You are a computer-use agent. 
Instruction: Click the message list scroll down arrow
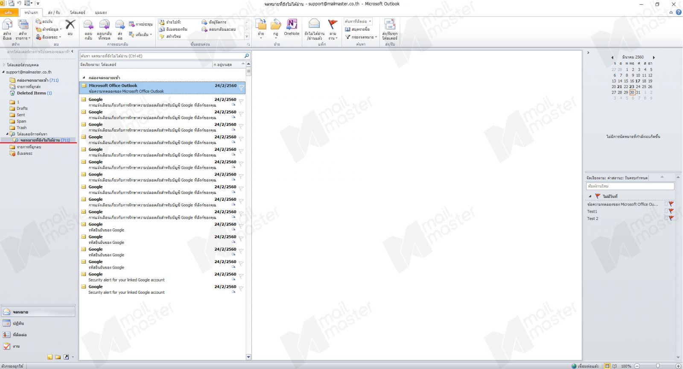tap(248, 357)
